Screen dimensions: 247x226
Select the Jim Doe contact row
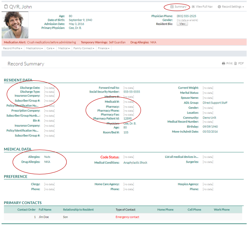pyautogui.click(x=44, y=217)
